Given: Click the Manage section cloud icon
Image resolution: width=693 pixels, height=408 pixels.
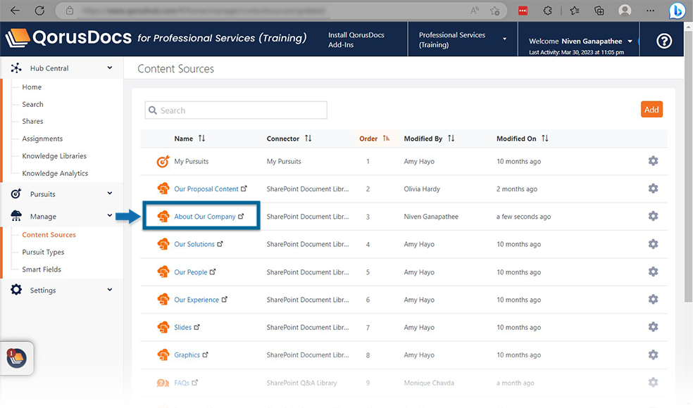Looking at the screenshot, I should tap(16, 216).
